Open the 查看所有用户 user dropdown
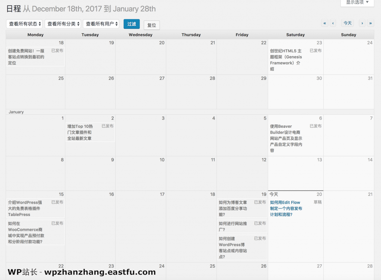The image size is (381, 280). (101, 24)
